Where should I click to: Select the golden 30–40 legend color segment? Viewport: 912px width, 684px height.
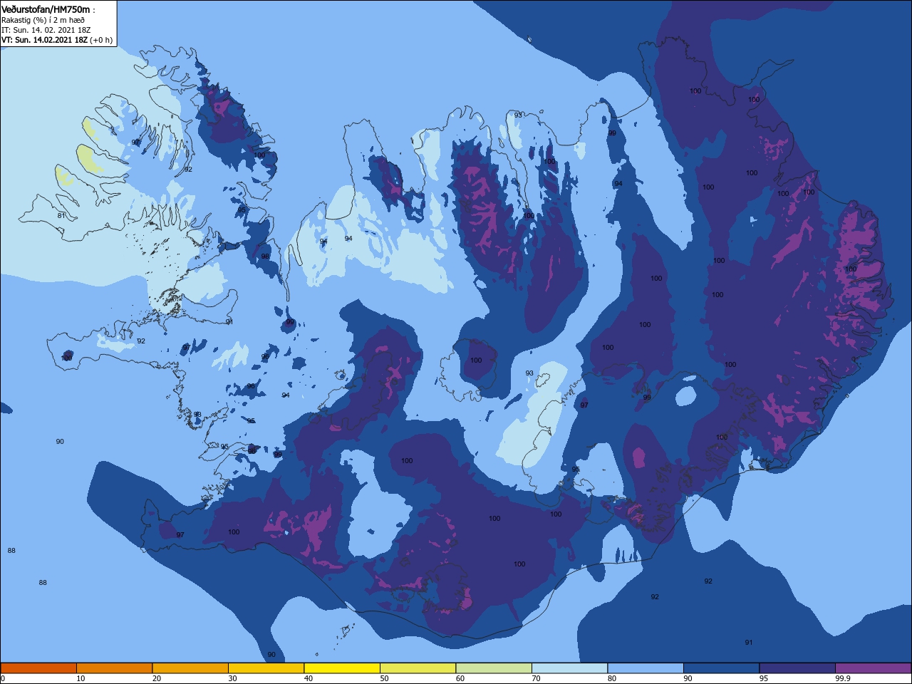tap(266, 668)
